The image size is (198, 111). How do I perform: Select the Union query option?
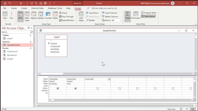coord(63,13)
